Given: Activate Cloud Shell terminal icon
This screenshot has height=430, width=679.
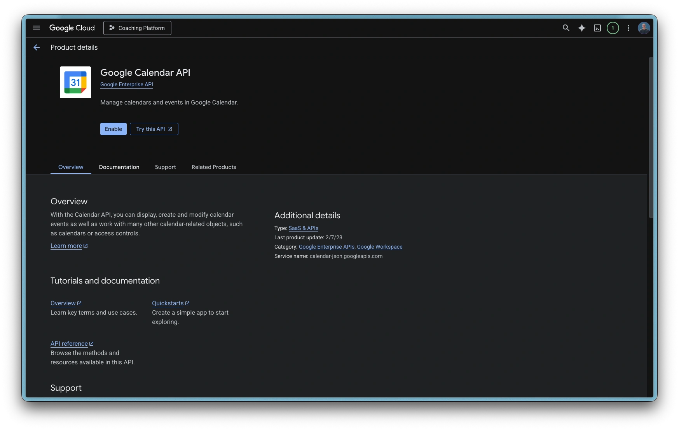Looking at the screenshot, I should click(x=597, y=28).
